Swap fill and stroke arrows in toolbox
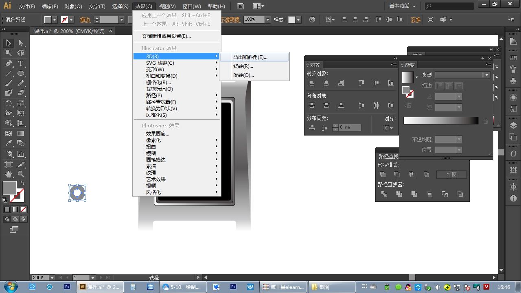The image size is (521, 293). coord(22,184)
